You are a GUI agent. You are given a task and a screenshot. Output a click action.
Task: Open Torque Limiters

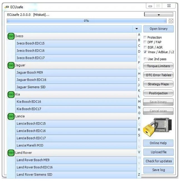point(158,66)
